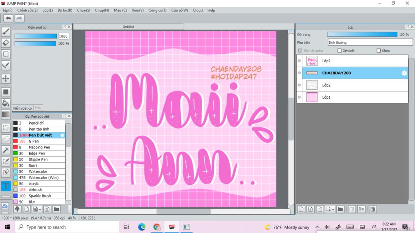This screenshot has width=415, height=233.
Task: Open the Pha trộn blend mode dropdown
Action: pos(370,42)
